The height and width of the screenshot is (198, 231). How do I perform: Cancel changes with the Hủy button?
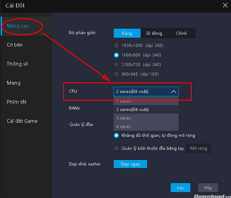point(208,187)
